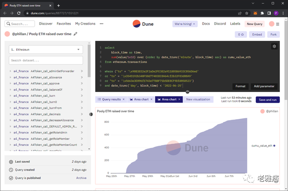Screen dimensions: 288x191
Task: Open the MetaMask fox extension
Action: click(x=255, y=13)
